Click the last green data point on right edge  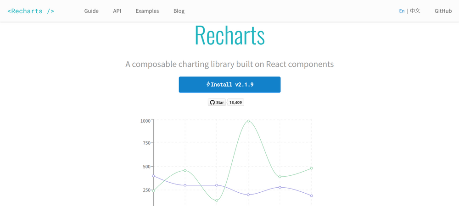pos(312,168)
